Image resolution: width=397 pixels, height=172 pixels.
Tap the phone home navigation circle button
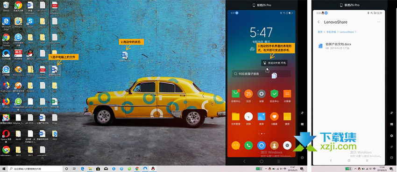pos(261,161)
